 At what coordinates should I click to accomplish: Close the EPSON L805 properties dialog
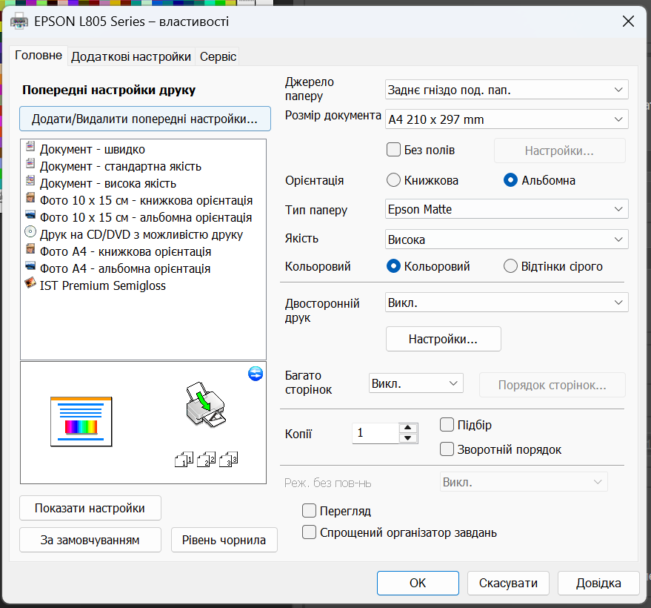pos(628,22)
